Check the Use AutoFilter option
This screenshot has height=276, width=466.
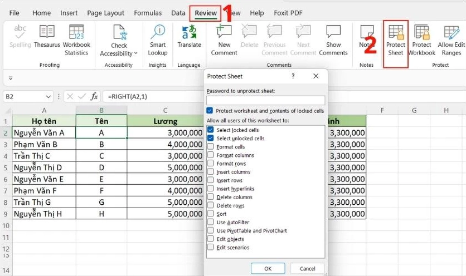pyautogui.click(x=210, y=221)
